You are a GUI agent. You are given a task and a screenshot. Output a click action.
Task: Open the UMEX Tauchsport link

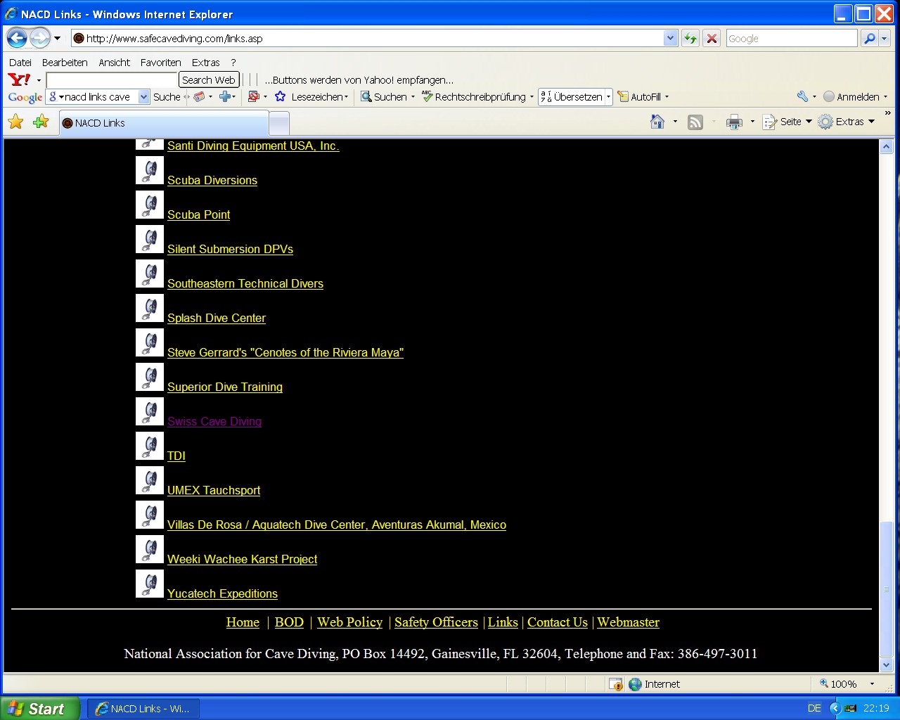(x=214, y=490)
